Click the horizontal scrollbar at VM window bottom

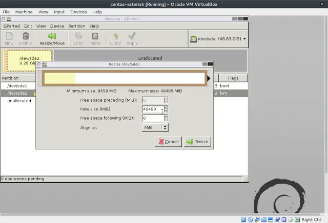(x=160, y=214)
